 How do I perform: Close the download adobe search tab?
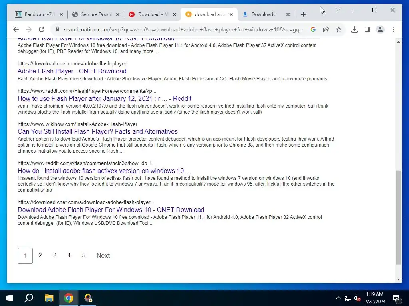(x=231, y=14)
